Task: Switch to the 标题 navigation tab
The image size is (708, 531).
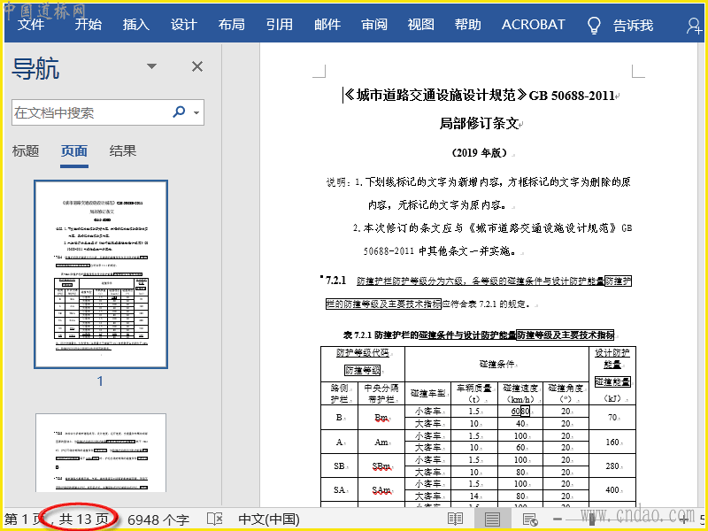Action: tap(26, 150)
